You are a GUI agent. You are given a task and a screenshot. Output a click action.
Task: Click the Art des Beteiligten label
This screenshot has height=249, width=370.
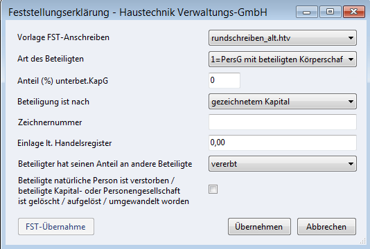click(51, 59)
